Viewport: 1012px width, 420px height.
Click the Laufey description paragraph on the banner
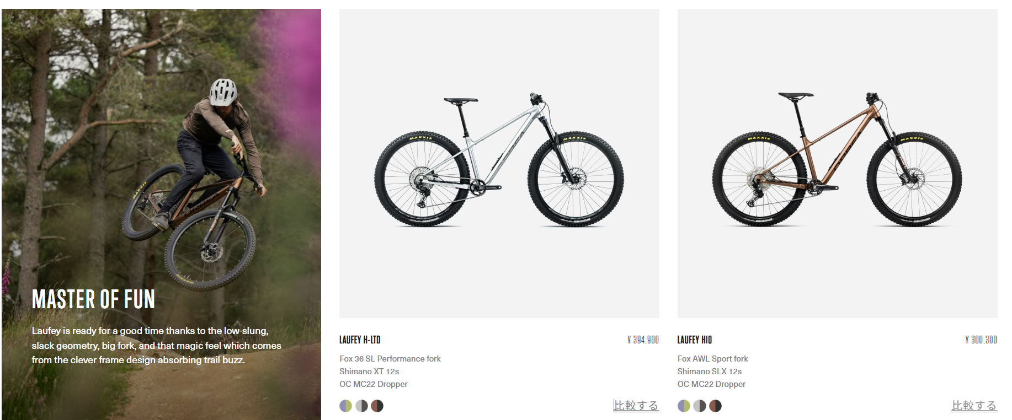tap(156, 346)
